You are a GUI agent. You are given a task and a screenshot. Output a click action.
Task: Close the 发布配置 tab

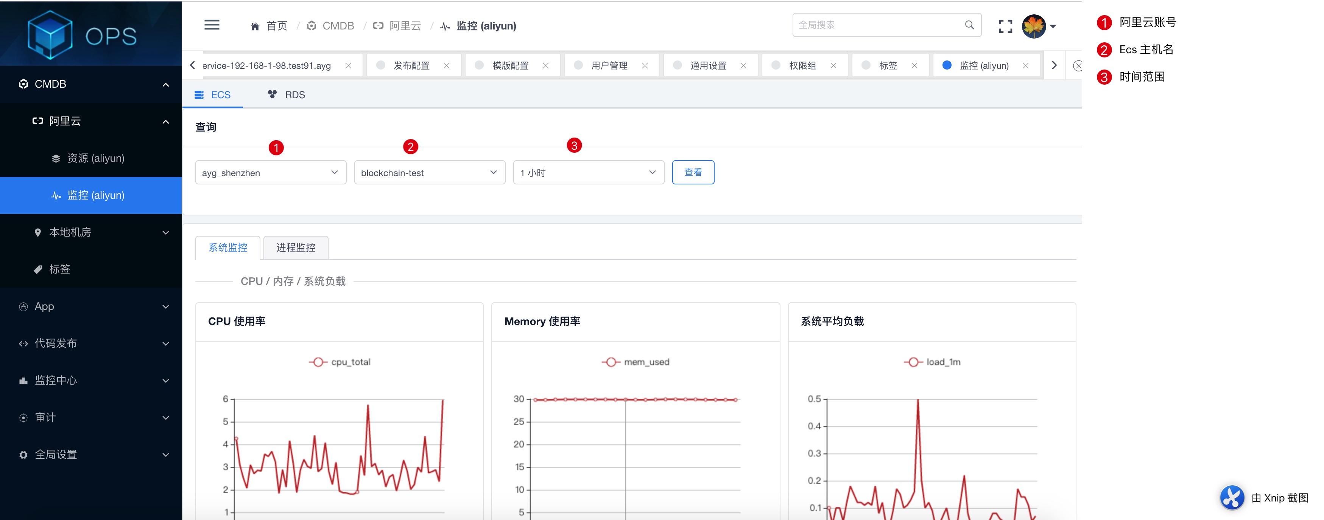446,66
